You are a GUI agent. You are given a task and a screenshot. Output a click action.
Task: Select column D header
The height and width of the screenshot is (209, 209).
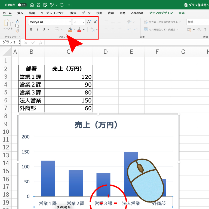pos(106,52)
